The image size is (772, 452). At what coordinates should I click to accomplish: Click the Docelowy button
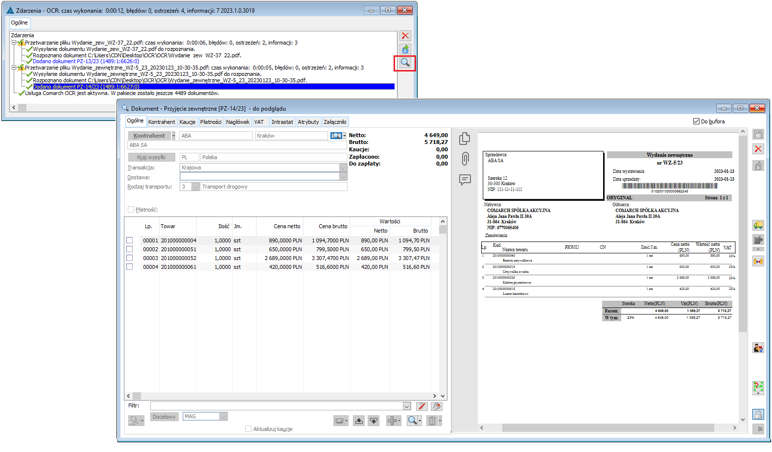point(164,417)
